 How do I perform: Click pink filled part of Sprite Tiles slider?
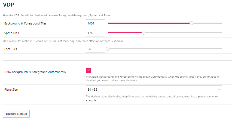125,33
